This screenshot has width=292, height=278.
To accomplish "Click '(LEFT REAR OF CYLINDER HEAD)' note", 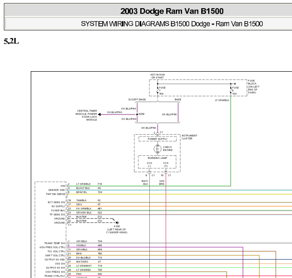I will [117, 231].
